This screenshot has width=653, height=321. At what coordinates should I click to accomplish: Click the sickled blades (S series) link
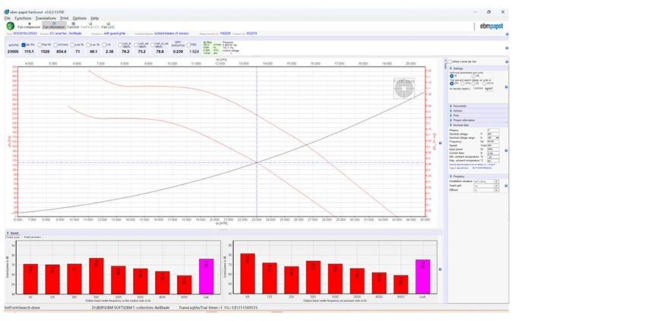pos(171,33)
